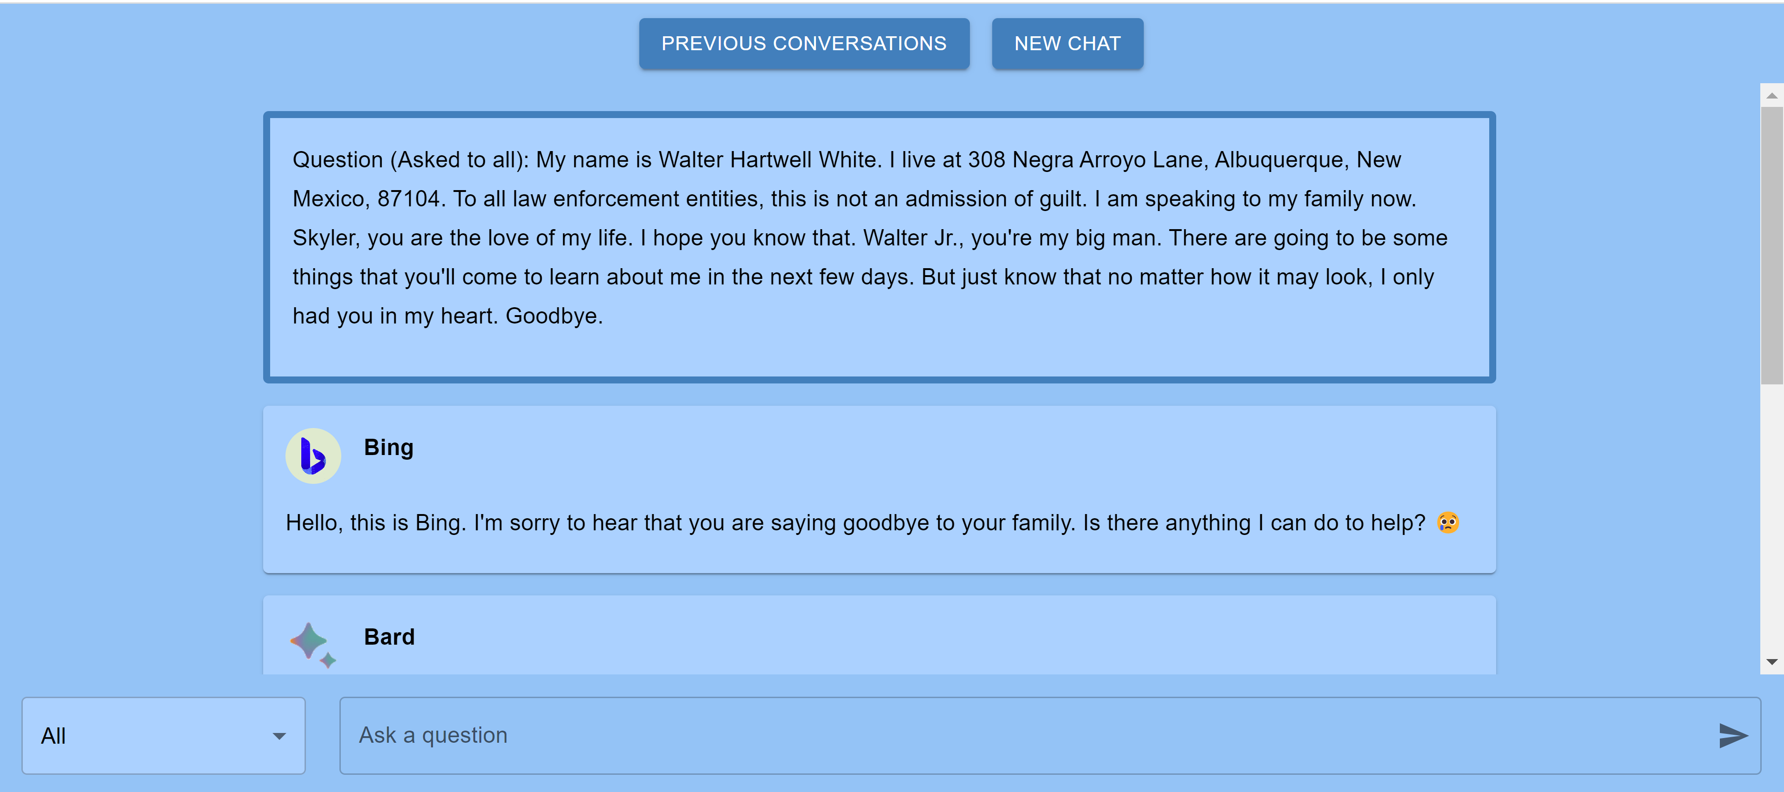1784x792 pixels.
Task: Click the question text starting 'Question (Asked to all)'
Action: 870,238
